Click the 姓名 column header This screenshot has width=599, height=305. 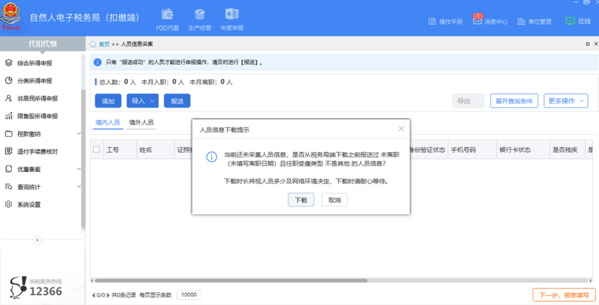(155, 150)
